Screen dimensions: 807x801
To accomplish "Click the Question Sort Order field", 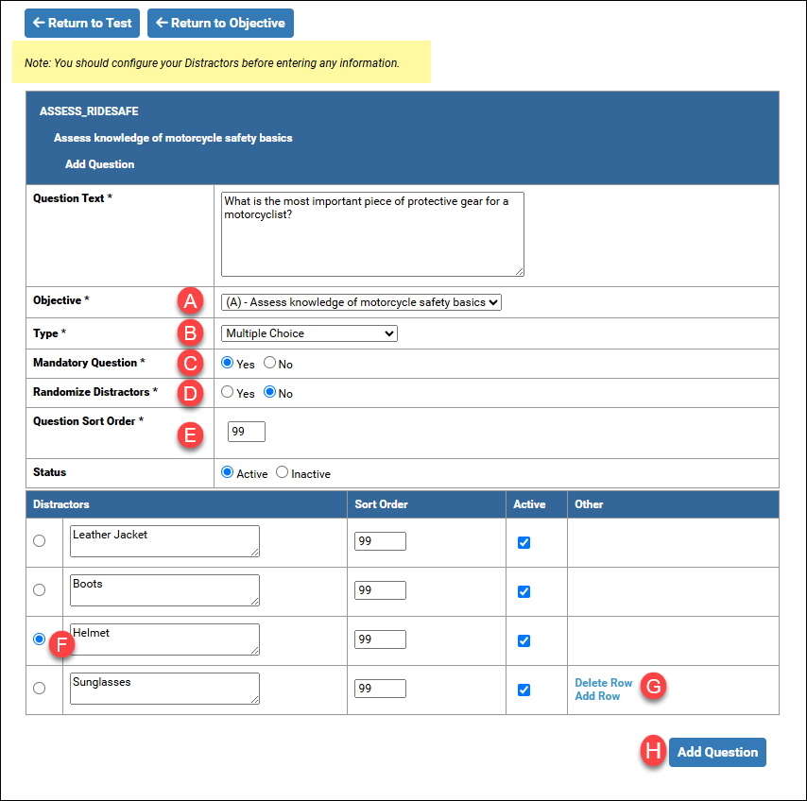I will pos(247,432).
